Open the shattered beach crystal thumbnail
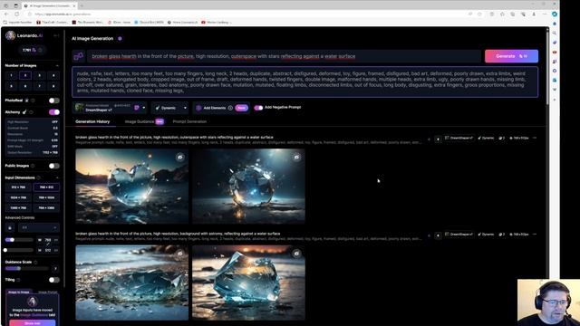Image resolution: width=580 pixels, height=326 pixels. (131, 283)
